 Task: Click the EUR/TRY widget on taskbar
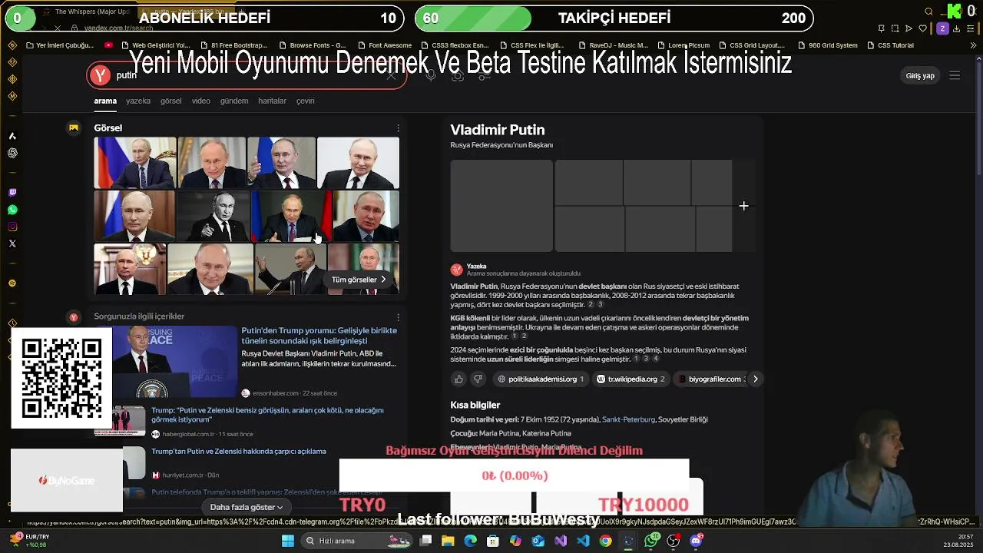31,541
